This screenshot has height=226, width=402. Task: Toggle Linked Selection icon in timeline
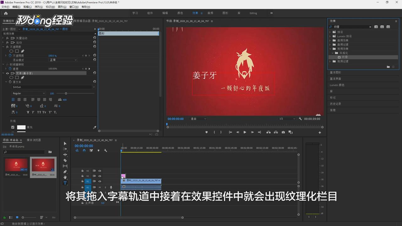click(x=91, y=151)
